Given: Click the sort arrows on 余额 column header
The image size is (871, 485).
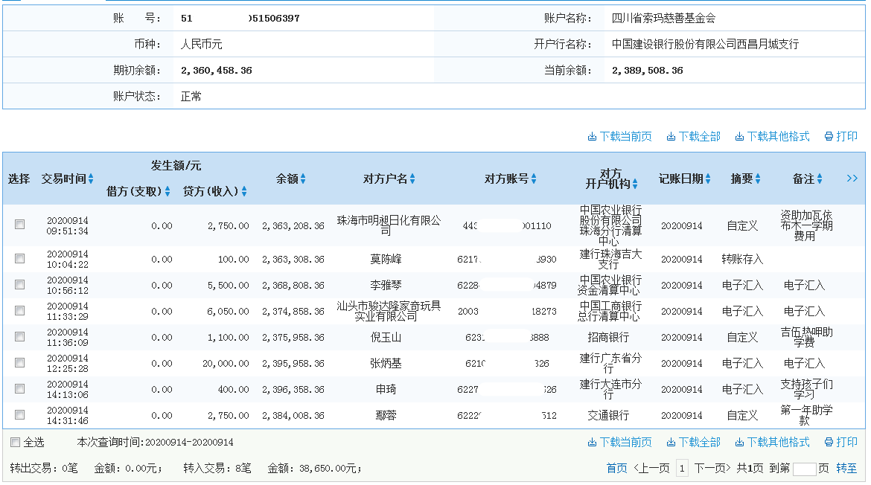Looking at the screenshot, I should pos(304,179).
